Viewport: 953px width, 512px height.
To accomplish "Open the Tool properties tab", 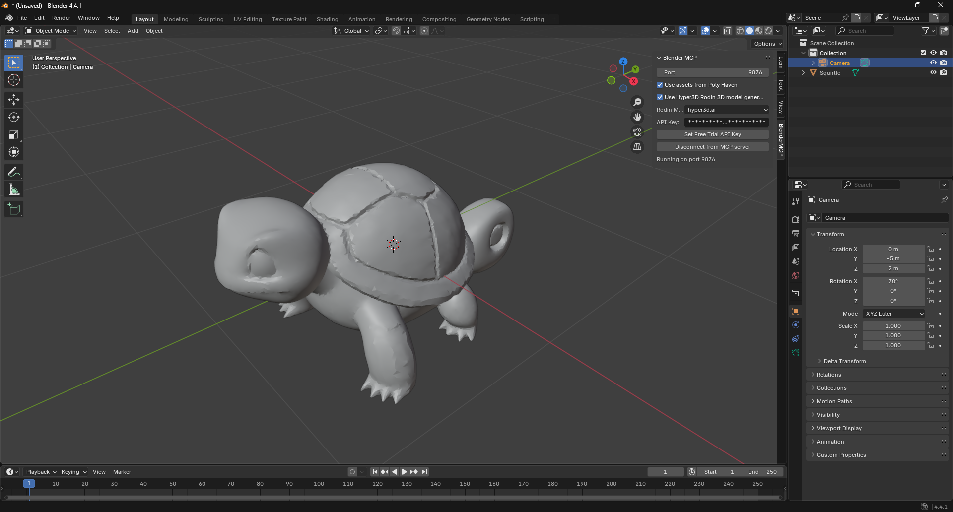I will click(x=796, y=201).
